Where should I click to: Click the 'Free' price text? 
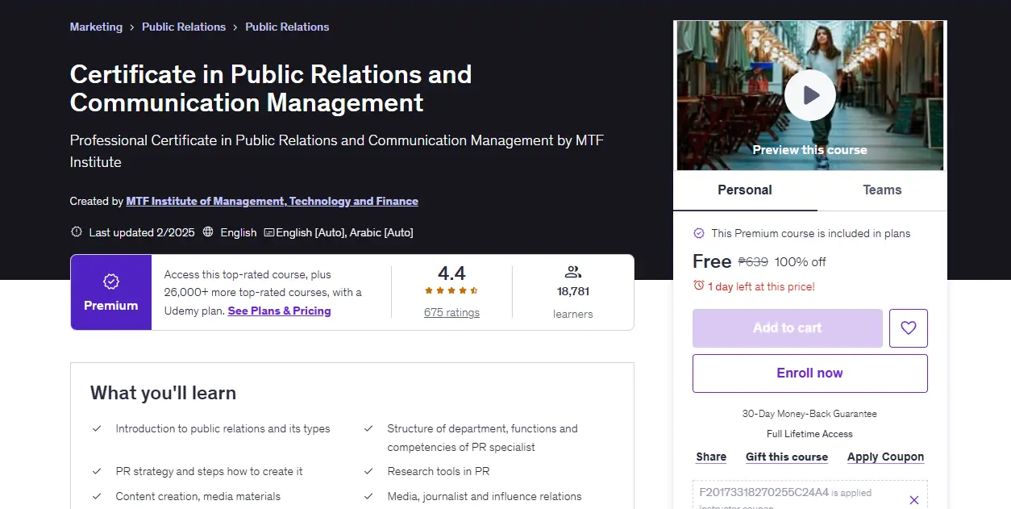[712, 261]
